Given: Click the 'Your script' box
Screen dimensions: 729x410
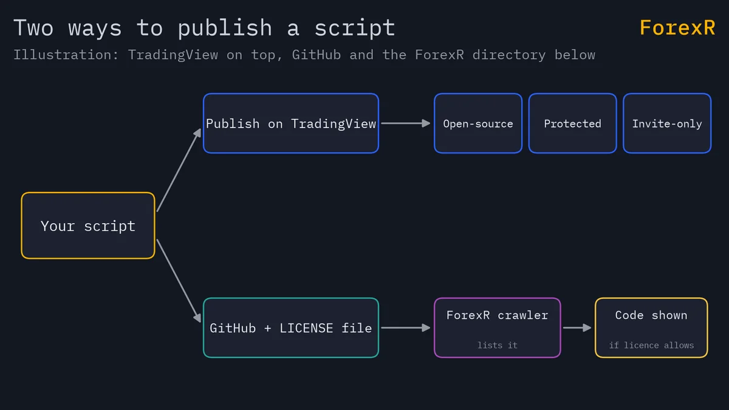Looking at the screenshot, I should (x=88, y=225).
